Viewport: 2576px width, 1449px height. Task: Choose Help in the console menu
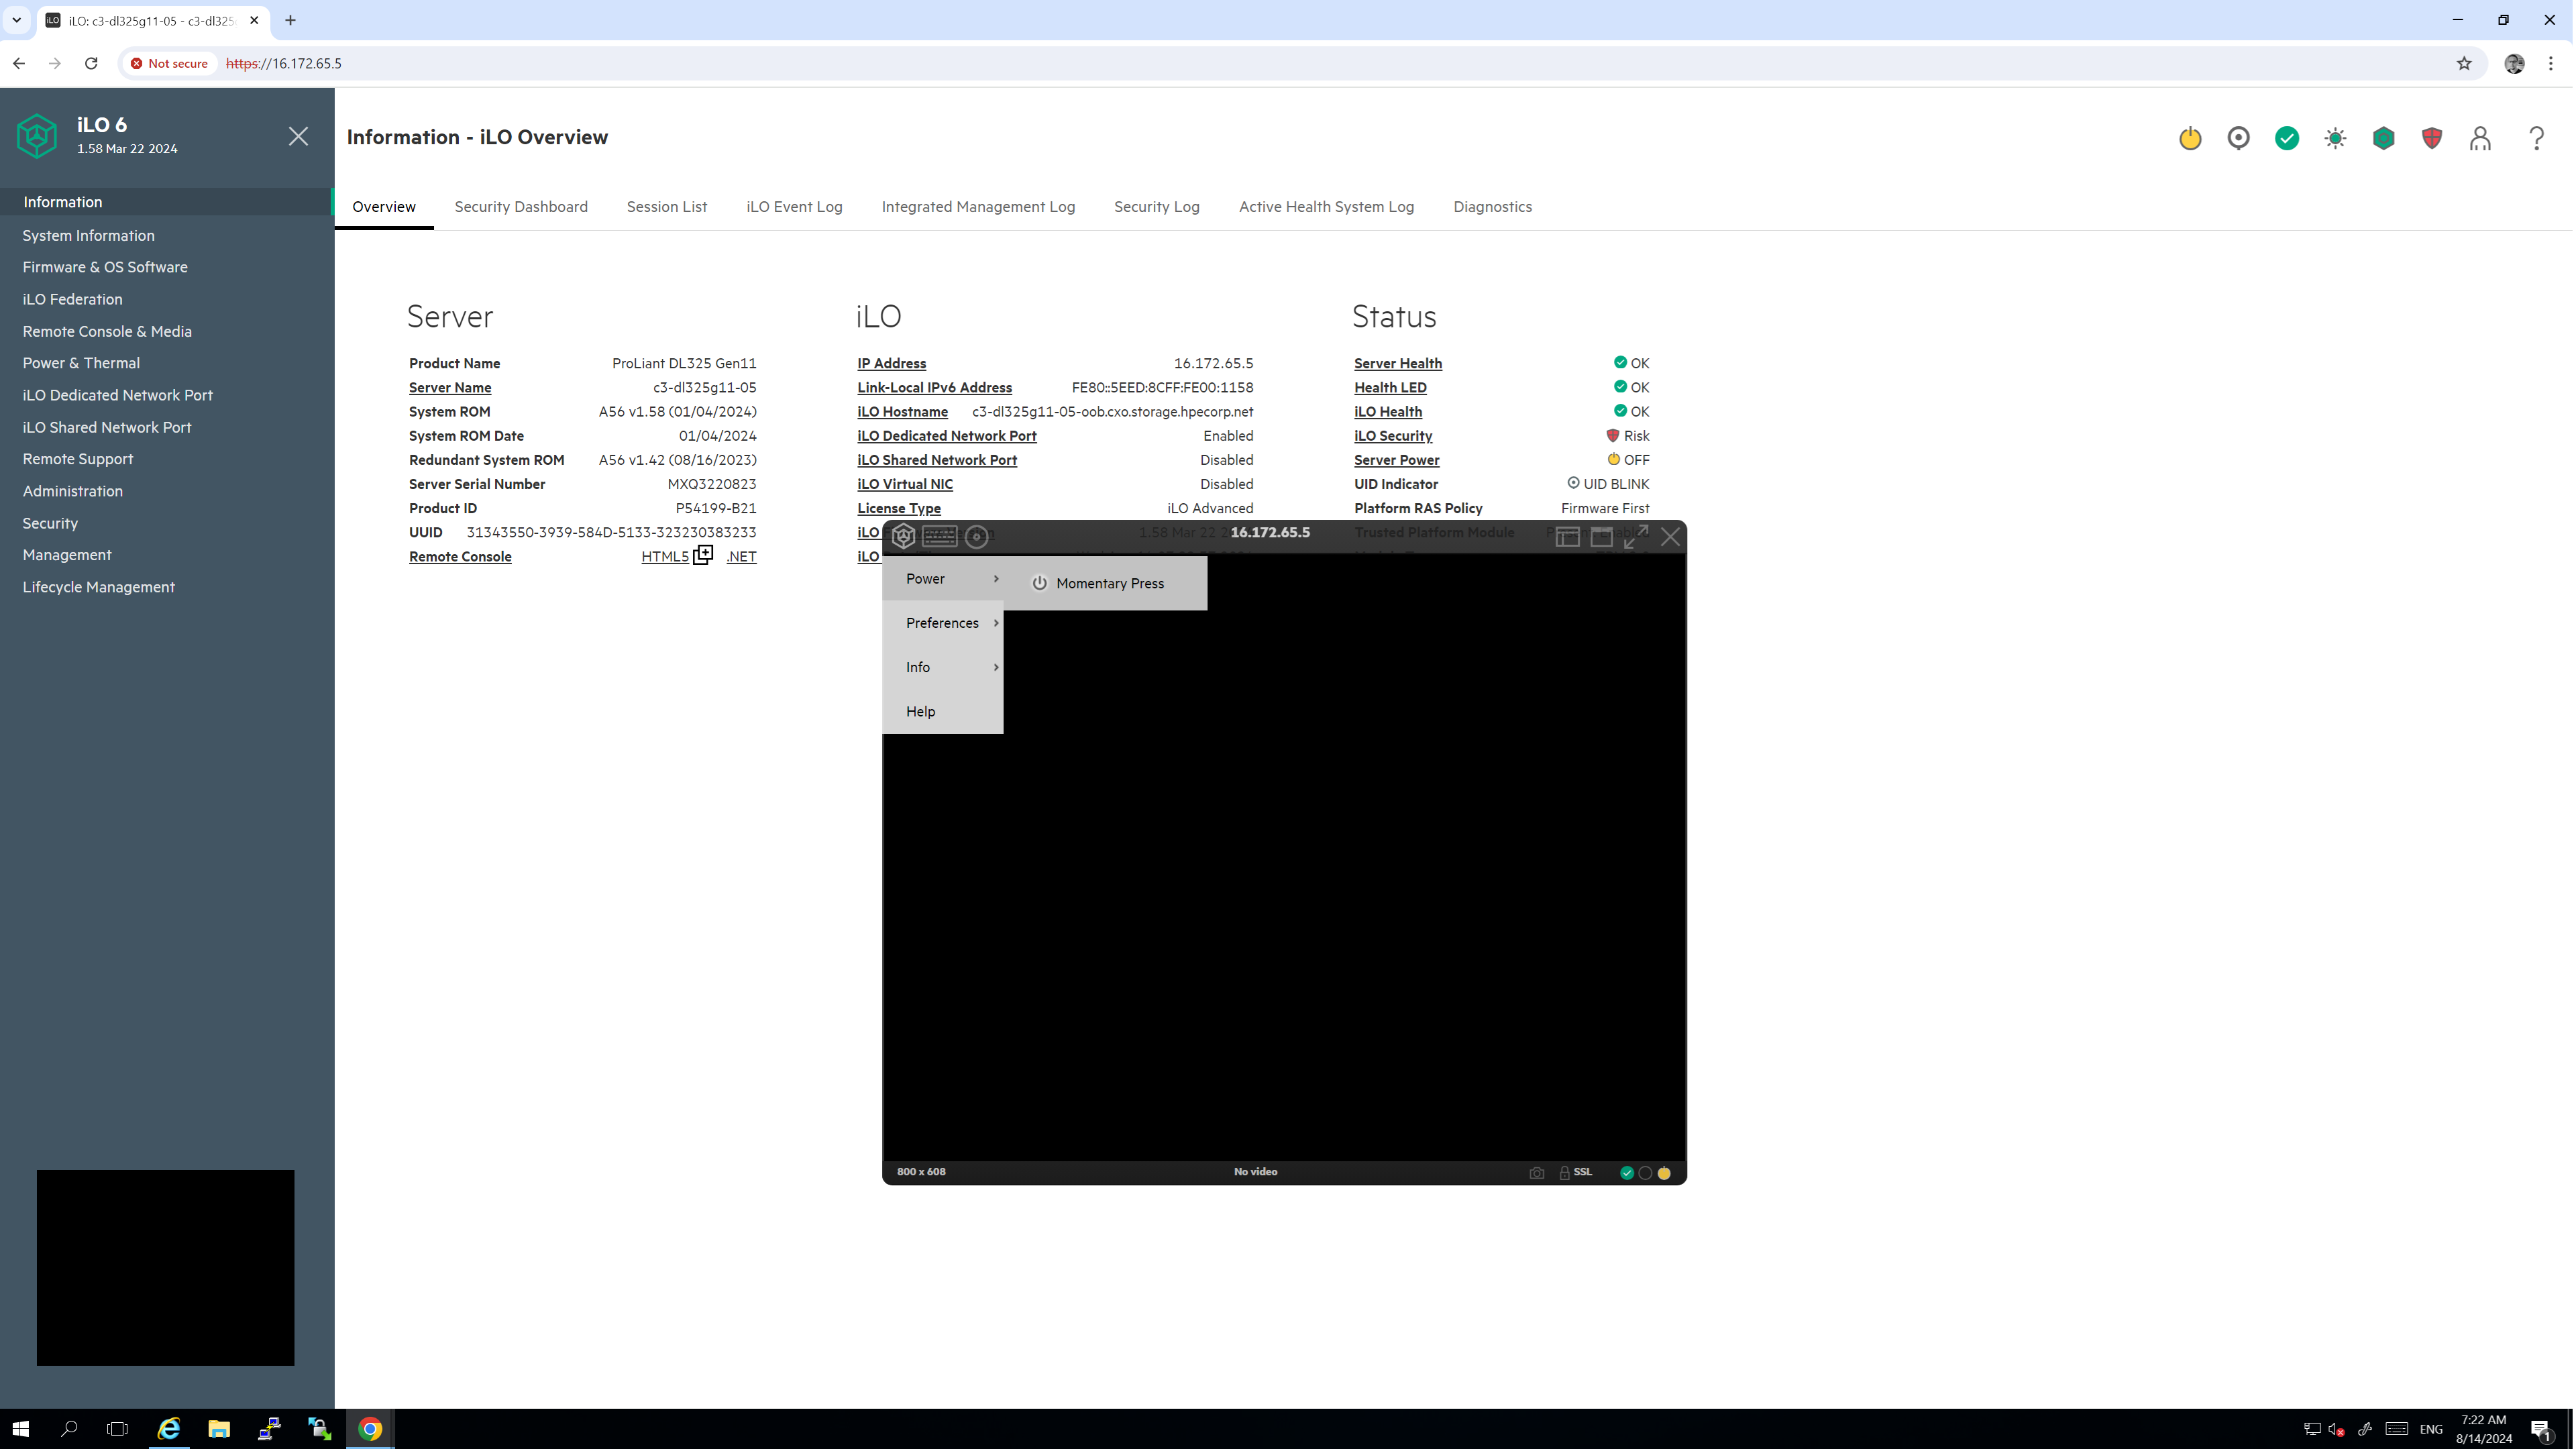click(942, 711)
